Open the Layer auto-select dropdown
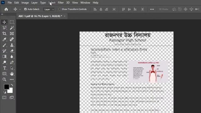 click(49, 9)
